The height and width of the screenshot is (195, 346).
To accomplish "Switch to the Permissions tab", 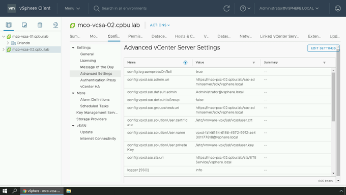I will pyautogui.click(x=135, y=36).
